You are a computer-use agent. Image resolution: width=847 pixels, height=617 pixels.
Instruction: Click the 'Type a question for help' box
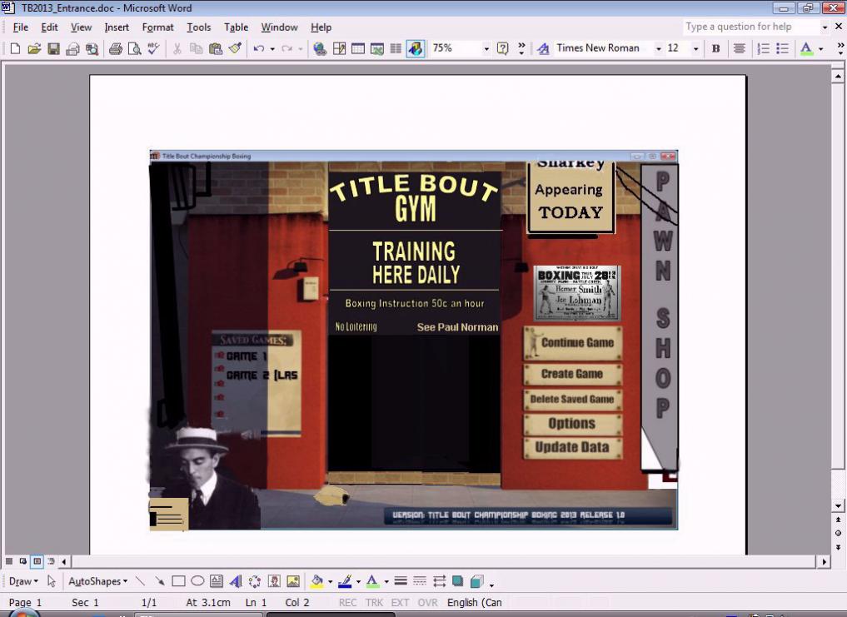(x=750, y=27)
